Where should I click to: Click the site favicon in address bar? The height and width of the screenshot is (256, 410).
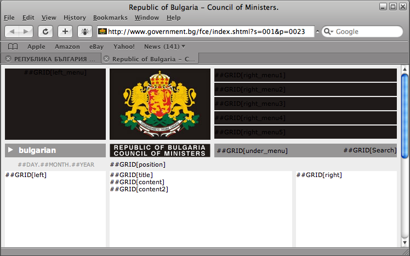[x=102, y=32]
